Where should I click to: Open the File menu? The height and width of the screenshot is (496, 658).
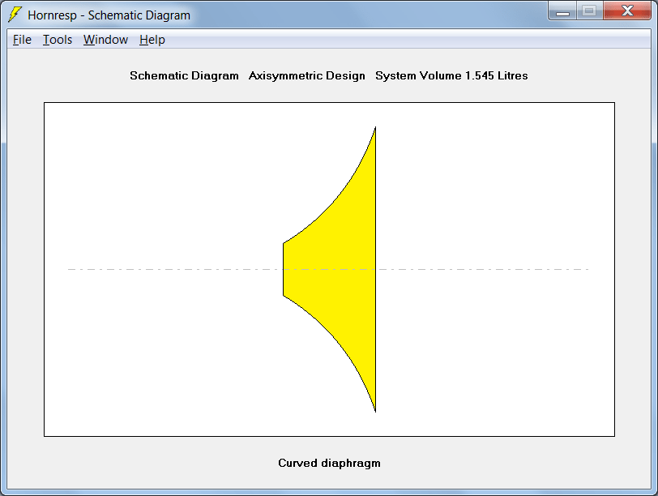(x=22, y=40)
